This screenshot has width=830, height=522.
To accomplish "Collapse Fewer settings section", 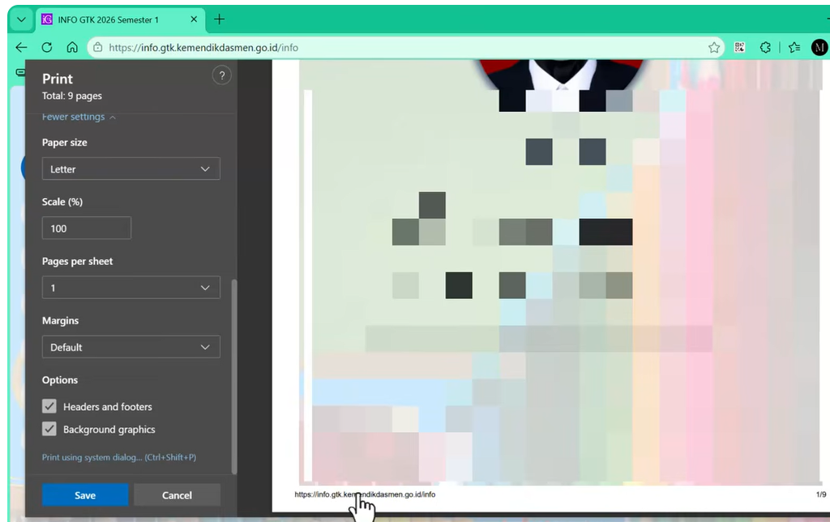I will click(77, 116).
